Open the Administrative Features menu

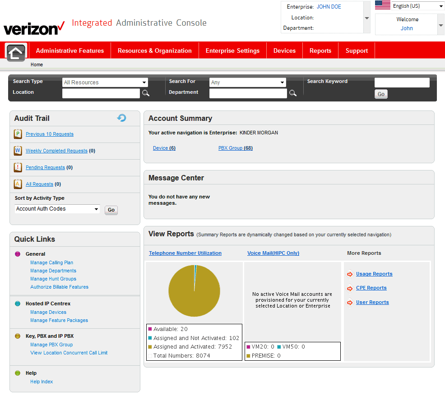[70, 51]
